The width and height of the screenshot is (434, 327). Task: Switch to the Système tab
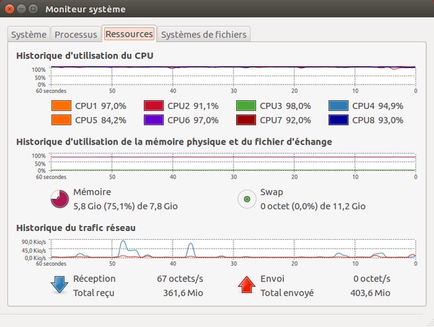pyautogui.click(x=29, y=34)
